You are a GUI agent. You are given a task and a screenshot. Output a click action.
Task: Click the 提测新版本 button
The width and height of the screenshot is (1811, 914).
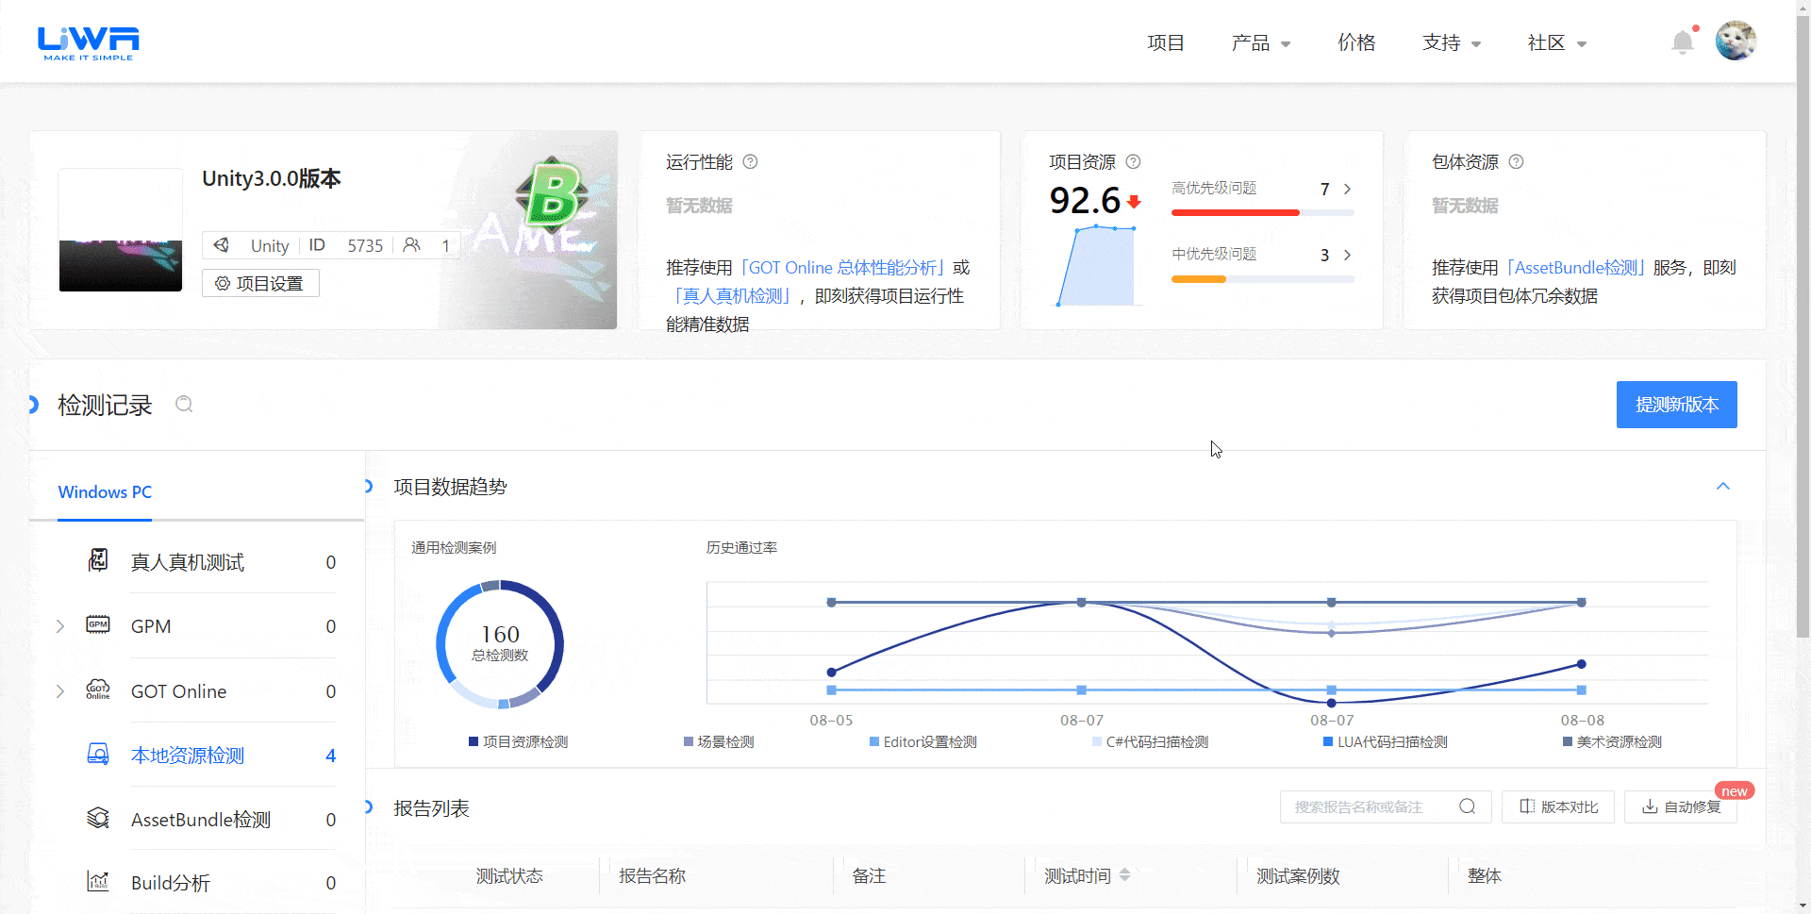[x=1676, y=405]
